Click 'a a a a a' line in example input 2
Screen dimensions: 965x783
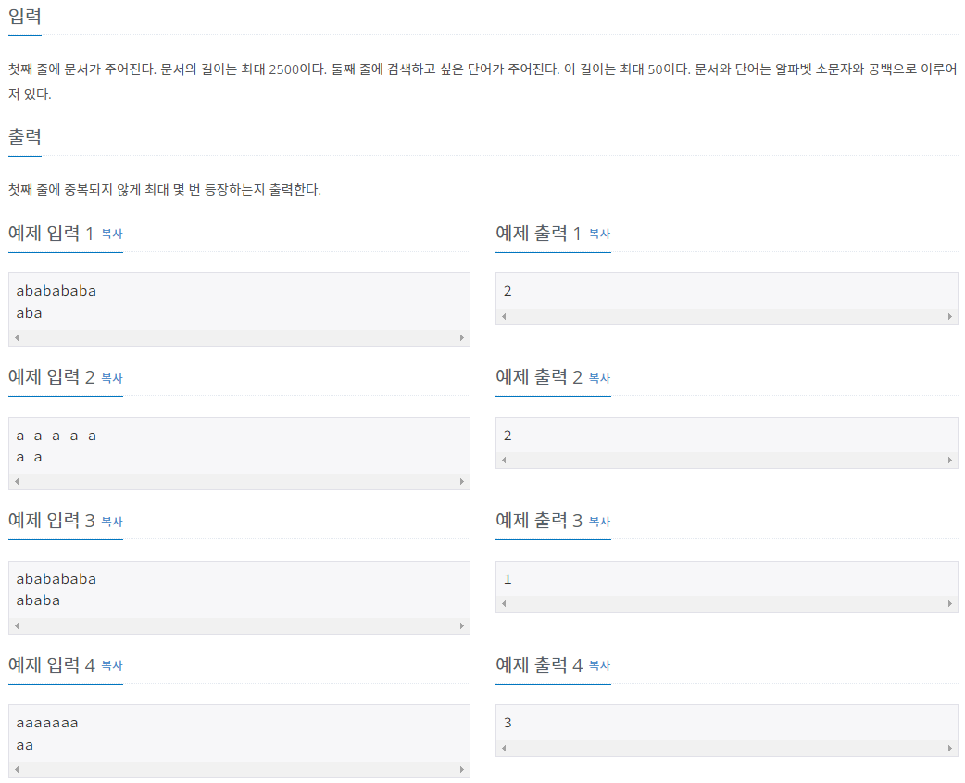pos(56,436)
